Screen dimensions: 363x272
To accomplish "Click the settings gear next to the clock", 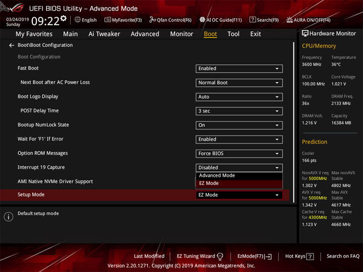I will tap(64, 19).
